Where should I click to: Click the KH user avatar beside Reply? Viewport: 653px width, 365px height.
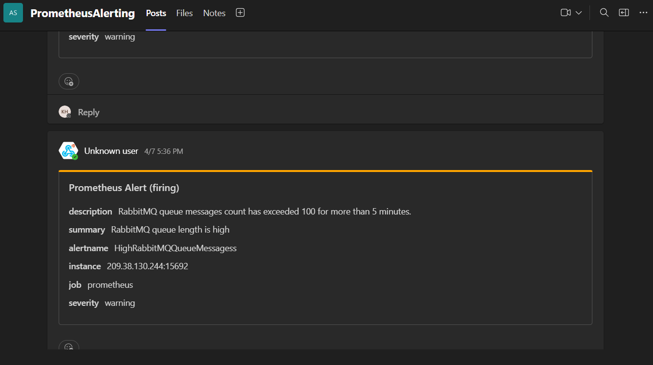pos(65,112)
